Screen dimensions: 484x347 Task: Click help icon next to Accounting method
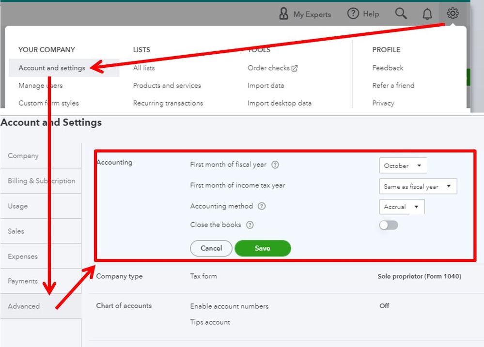(x=262, y=206)
